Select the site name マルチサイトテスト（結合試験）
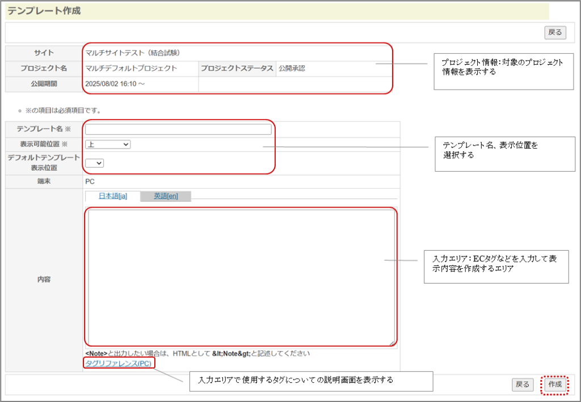Screen dimensions: 581x402 tap(133, 53)
